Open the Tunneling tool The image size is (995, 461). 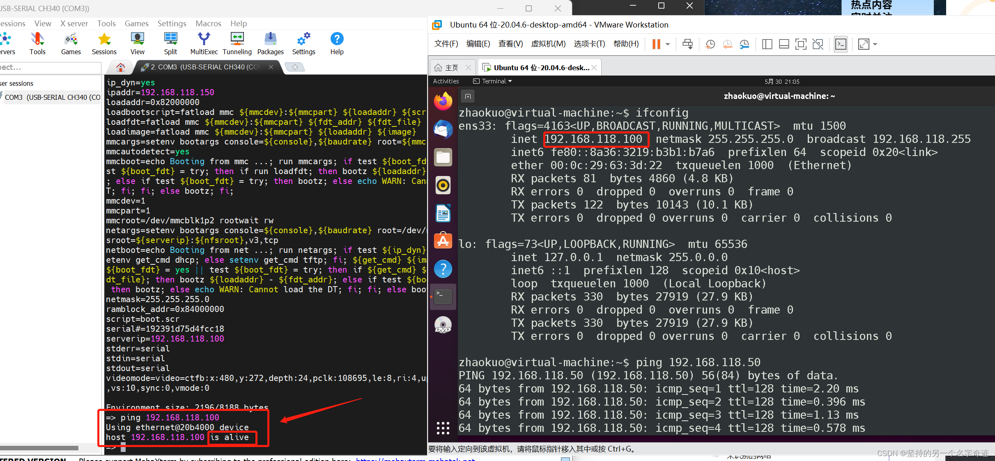(237, 44)
